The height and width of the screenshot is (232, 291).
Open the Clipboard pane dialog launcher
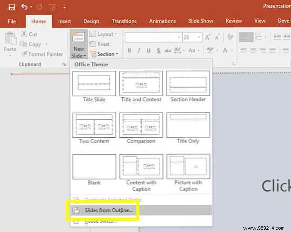pos(64,65)
